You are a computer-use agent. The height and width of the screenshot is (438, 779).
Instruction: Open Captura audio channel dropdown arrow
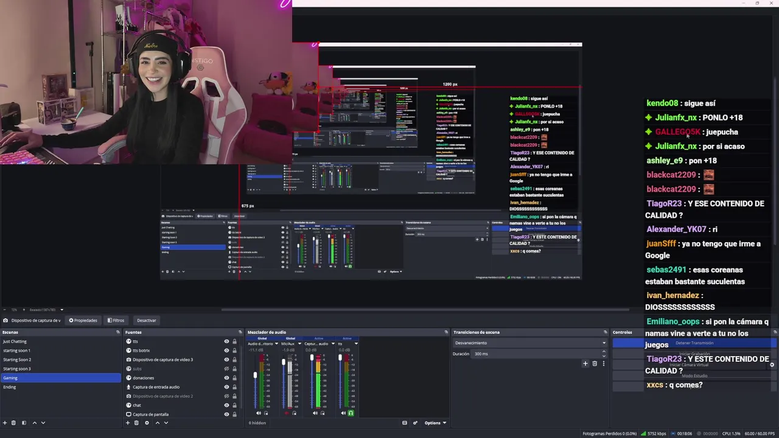(333, 344)
